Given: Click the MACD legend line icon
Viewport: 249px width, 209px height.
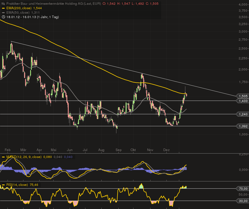Looking at the screenshot, I should click(x=3, y=157).
